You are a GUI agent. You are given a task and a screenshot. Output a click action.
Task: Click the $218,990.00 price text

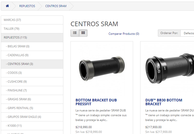(x=84, y=127)
